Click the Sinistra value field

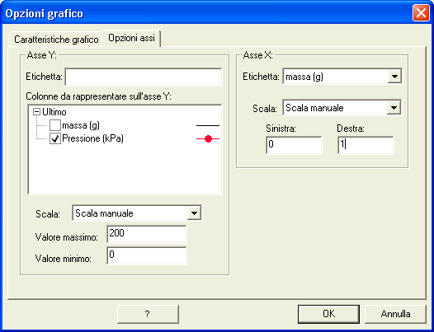(294, 145)
